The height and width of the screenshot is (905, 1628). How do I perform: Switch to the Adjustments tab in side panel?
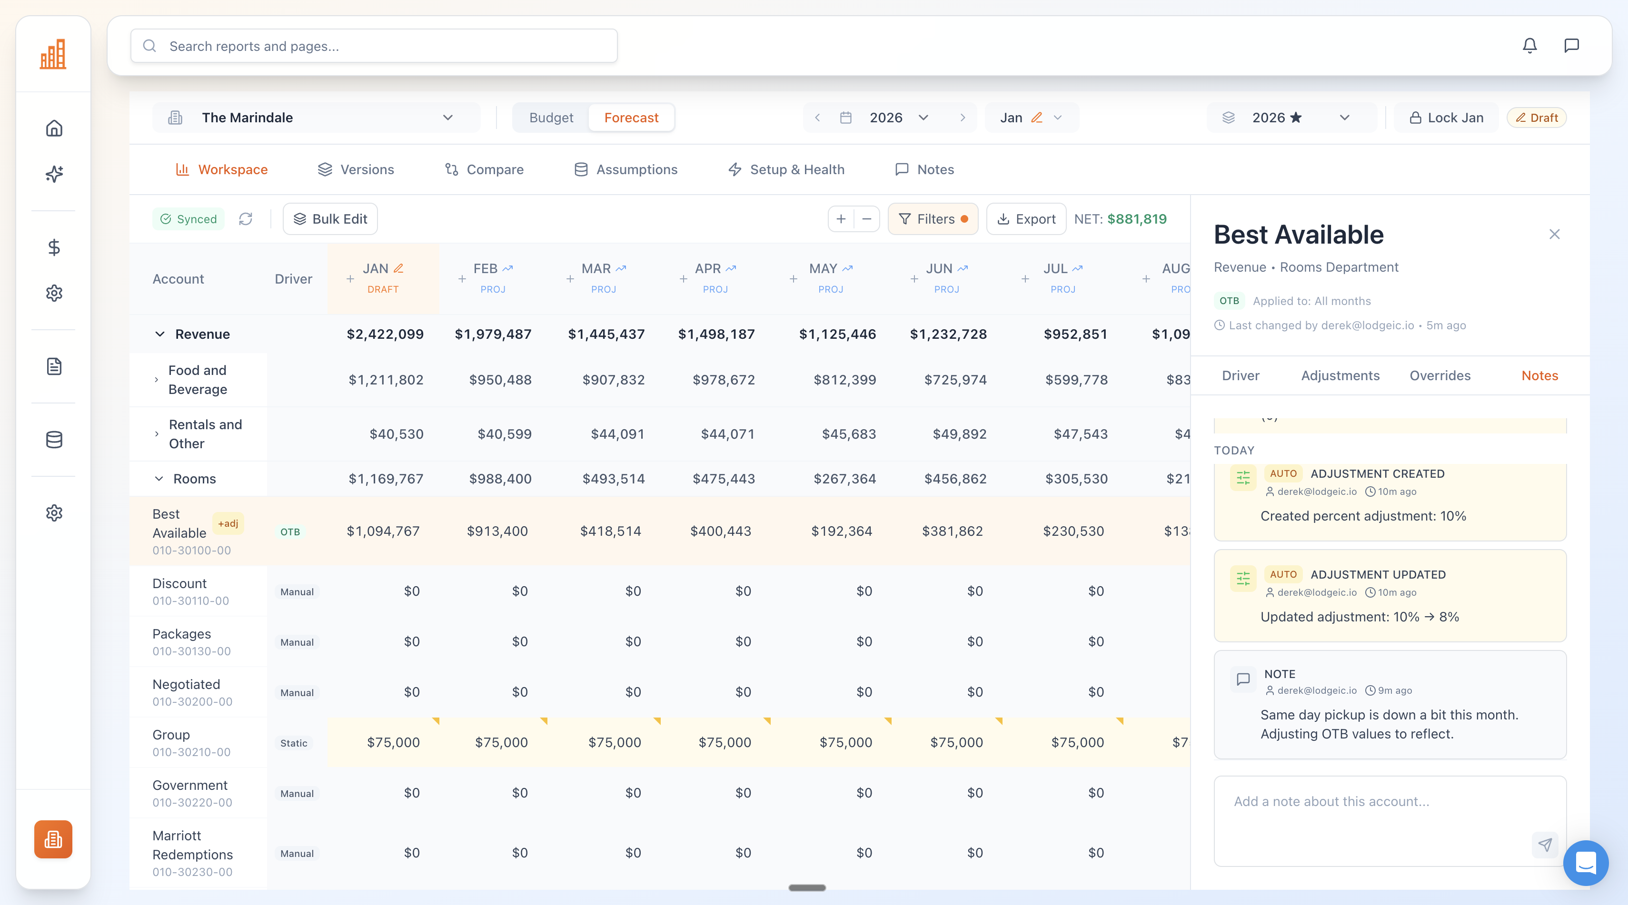pyautogui.click(x=1340, y=375)
